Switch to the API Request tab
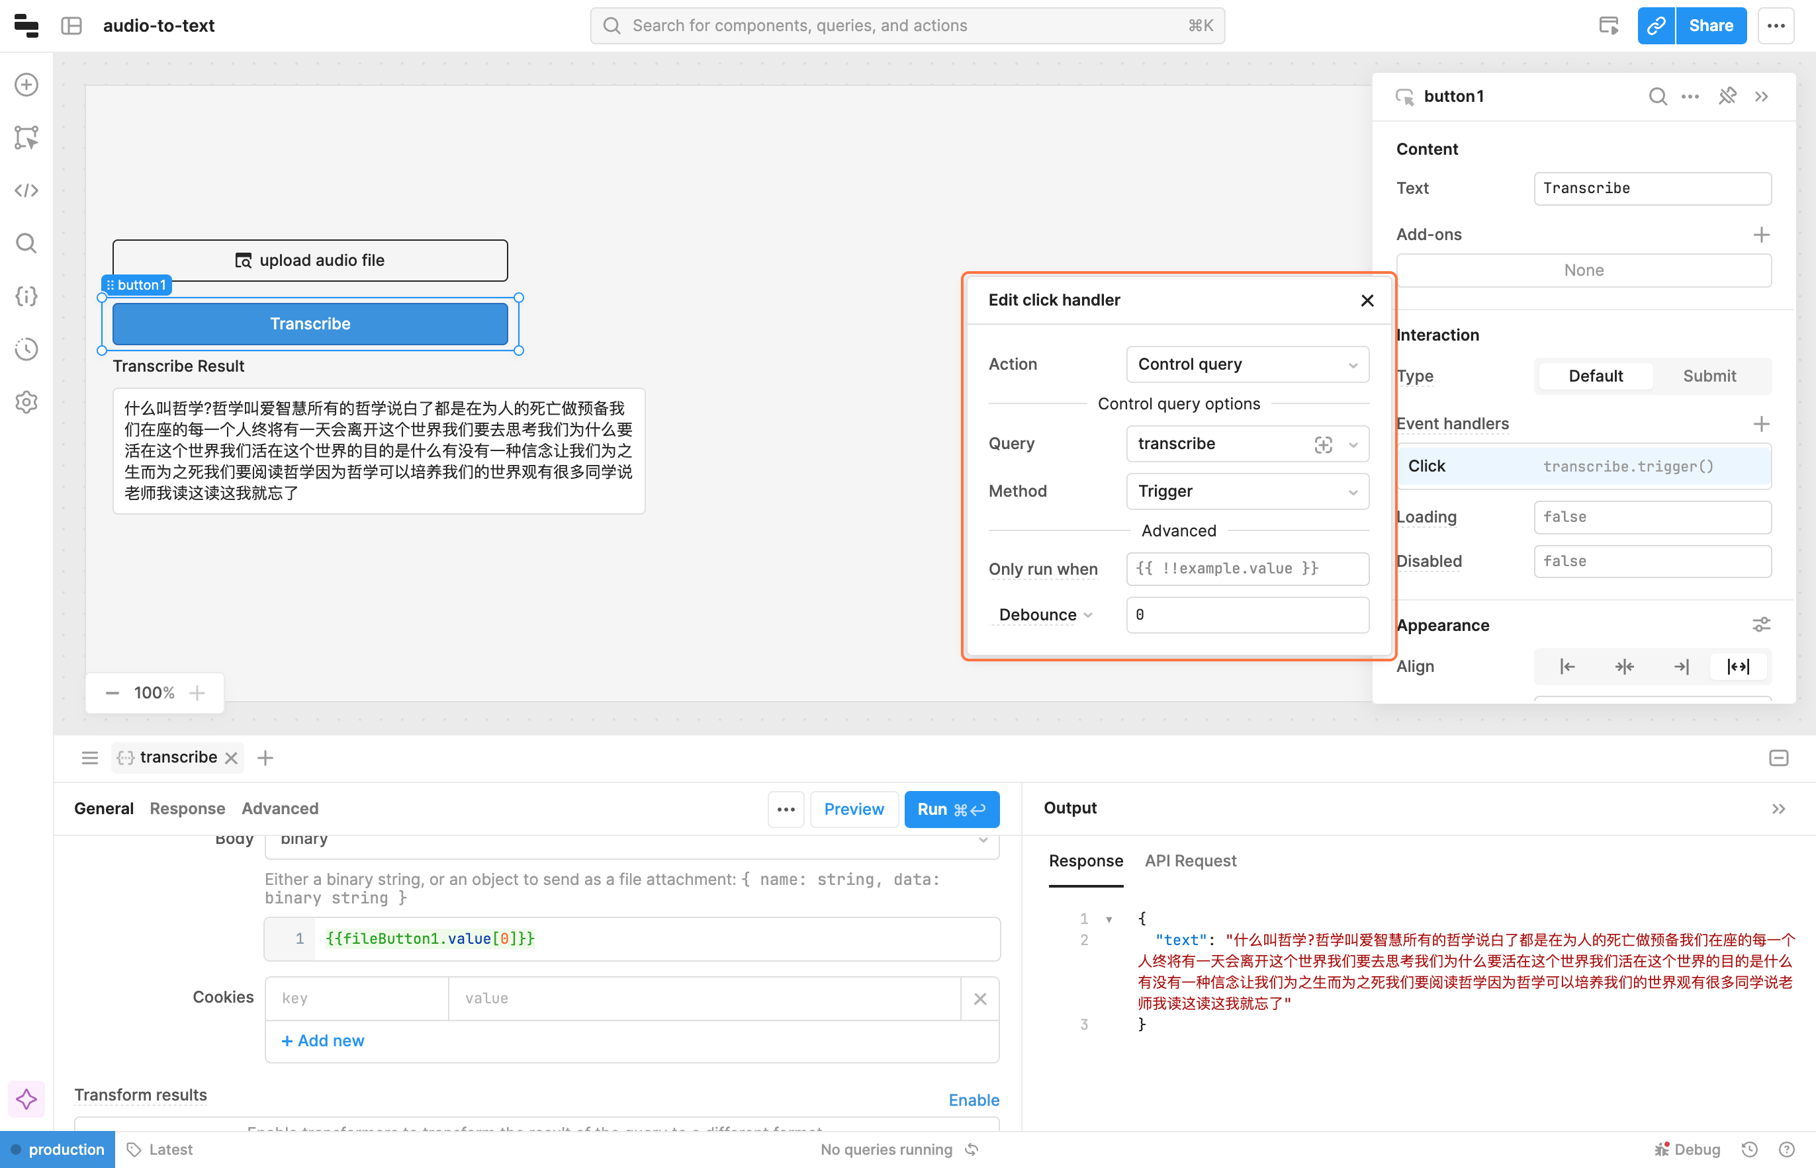This screenshot has width=1816, height=1168. click(x=1190, y=861)
